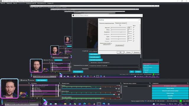
Task: Remove the selected source with the minus icon
Action: (x=35, y=98)
